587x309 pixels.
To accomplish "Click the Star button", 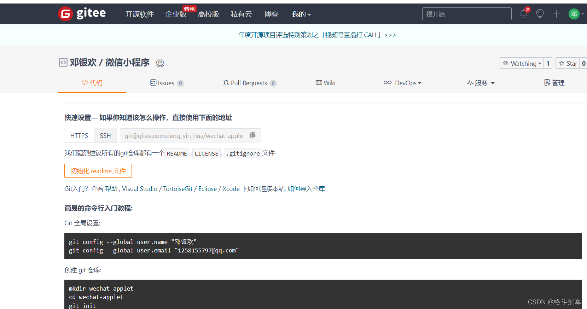I will [x=568, y=63].
